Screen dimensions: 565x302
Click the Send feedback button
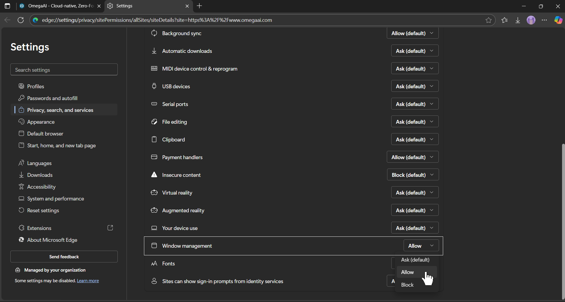(64, 257)
